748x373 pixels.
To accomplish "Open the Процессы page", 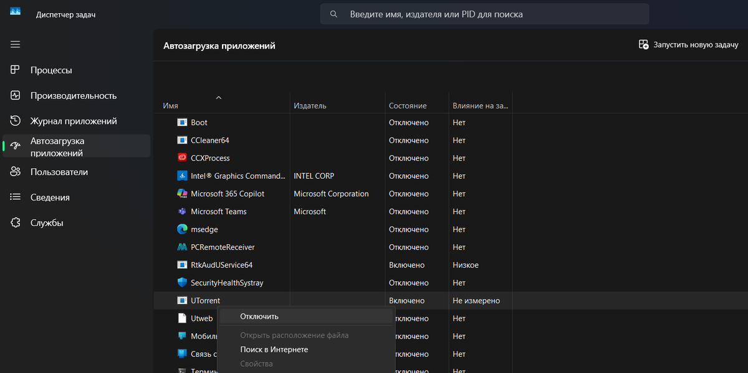I will [76, 70].
